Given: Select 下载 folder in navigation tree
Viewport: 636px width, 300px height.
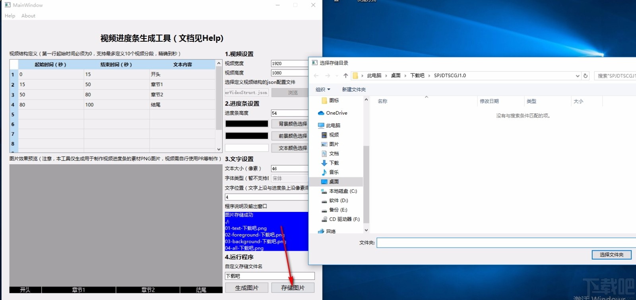Looking at the screenshot, I should [334, 163].
